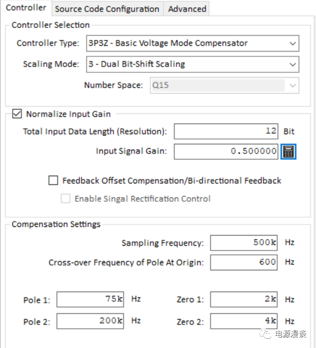The height and width of the screenshot is (348, 316).
Task: Select the Controller tab
Action: pyautogui.click(x=26, y=8)
